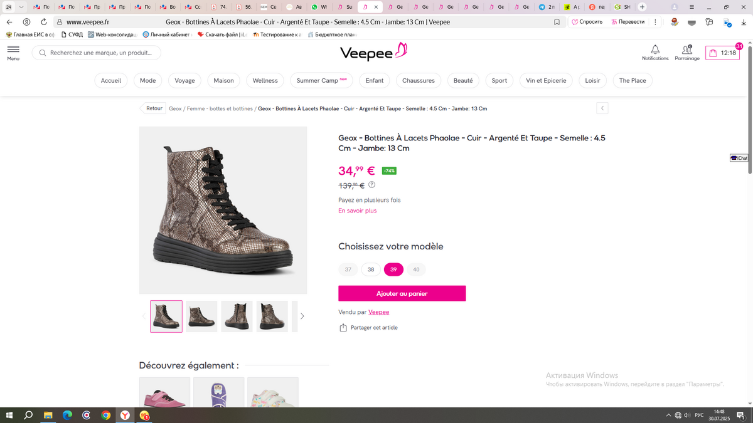
Task: Open the Windows Start menu
Action: point(9,415)
